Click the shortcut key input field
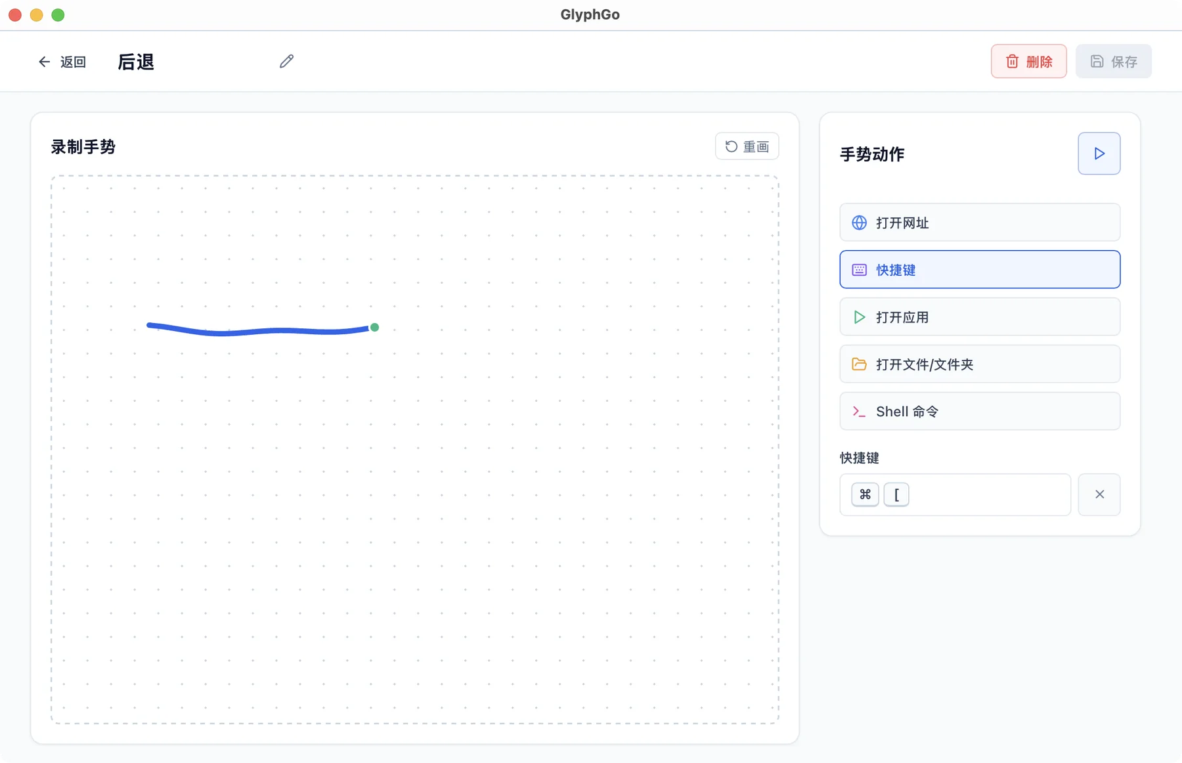The height and width of the screenshot is (763, 1182). pos(955,494)
